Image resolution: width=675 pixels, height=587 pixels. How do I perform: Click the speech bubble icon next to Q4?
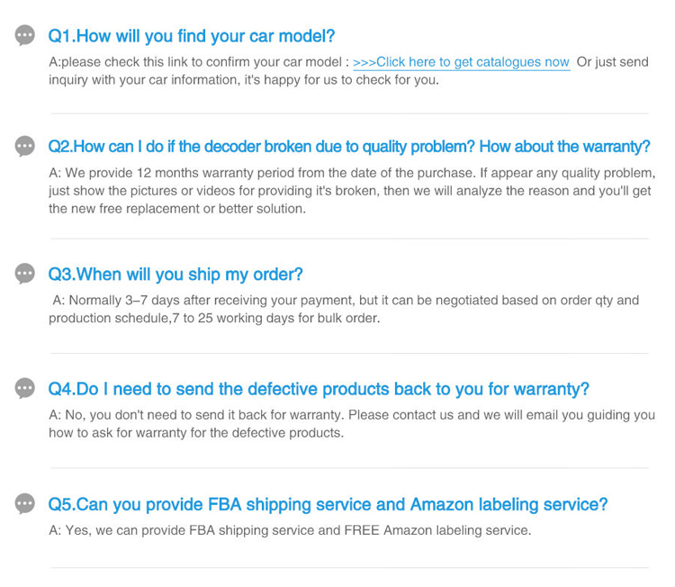coord(25,389)
